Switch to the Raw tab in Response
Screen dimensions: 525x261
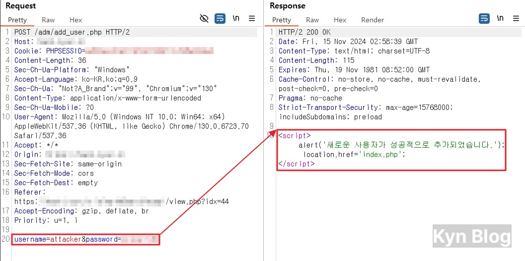tap(312, 20)
